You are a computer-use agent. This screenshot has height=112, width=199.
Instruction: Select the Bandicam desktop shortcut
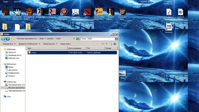[169, 28]
